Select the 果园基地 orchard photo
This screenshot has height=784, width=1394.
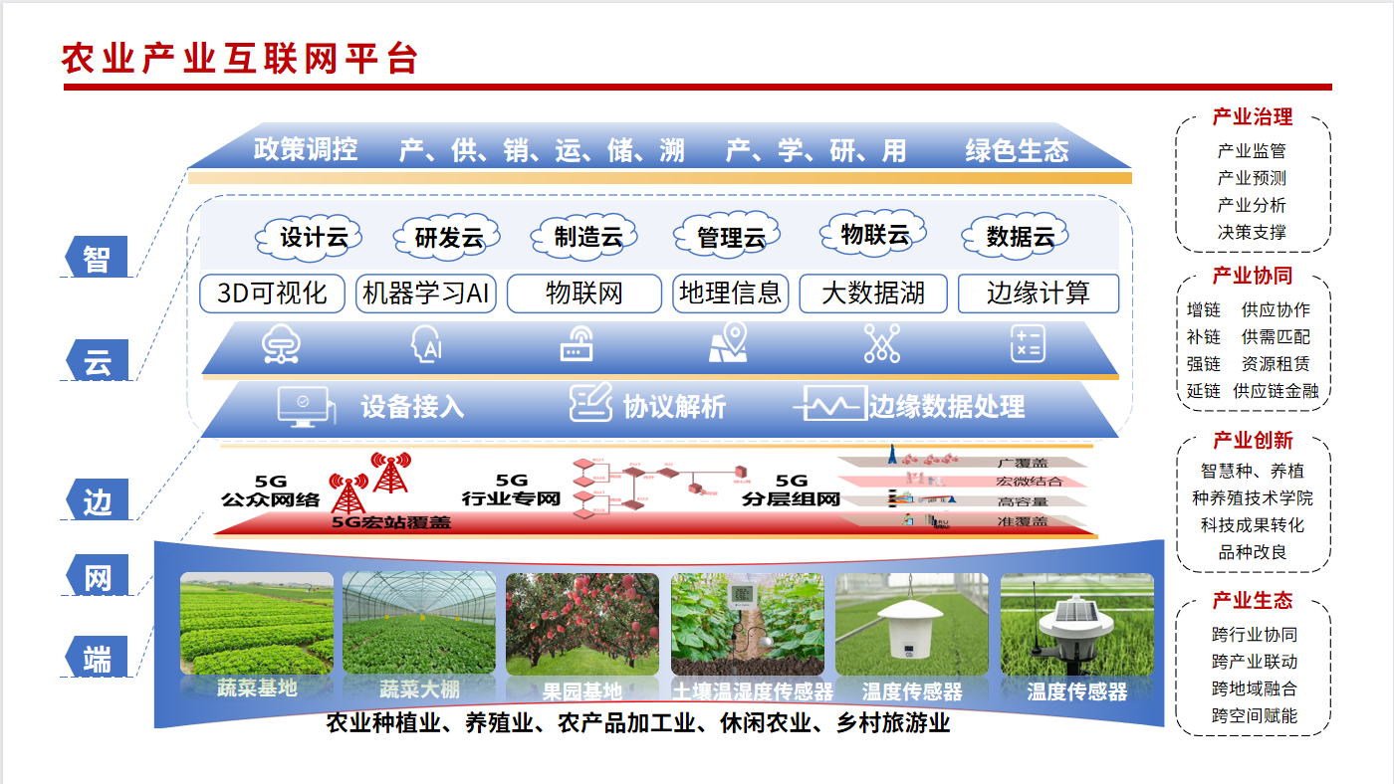point(582,625)
